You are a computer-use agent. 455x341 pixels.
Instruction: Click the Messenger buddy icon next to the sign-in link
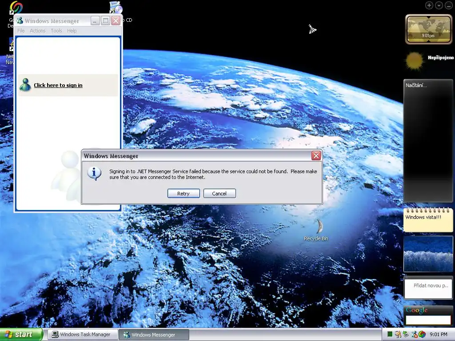[x=25, y=85]
